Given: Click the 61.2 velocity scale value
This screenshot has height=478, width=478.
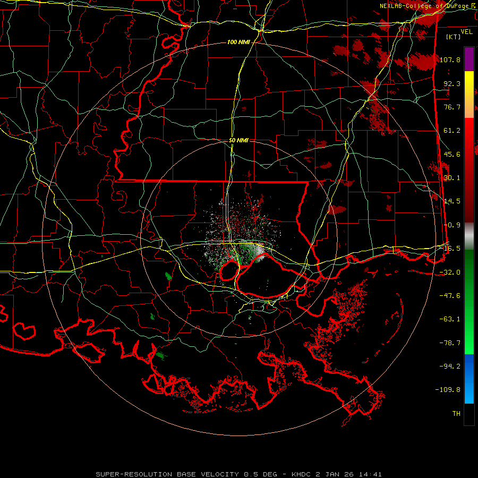Looking at the screenshot, I should [452, 131].
